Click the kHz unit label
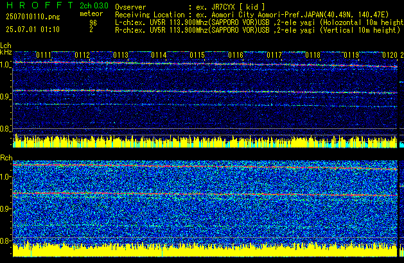The width and height of the screenshot is (404, 263). (x=6, y=52)
